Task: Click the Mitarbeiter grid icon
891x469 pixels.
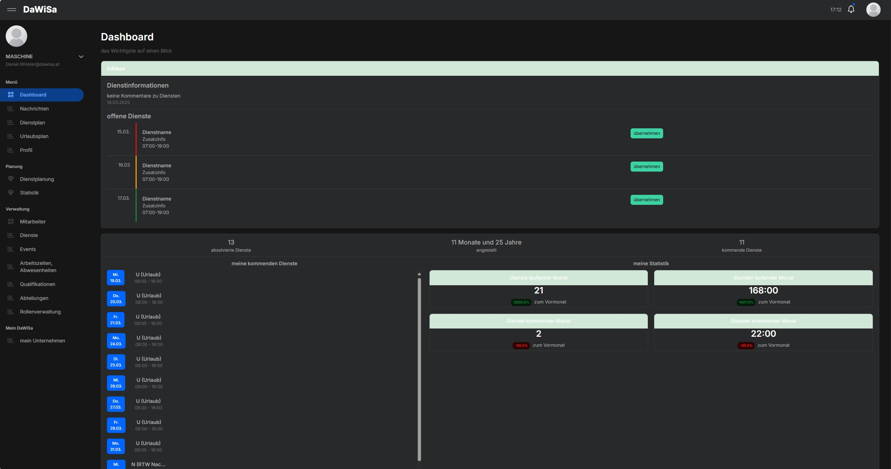Action: (11, 222)
